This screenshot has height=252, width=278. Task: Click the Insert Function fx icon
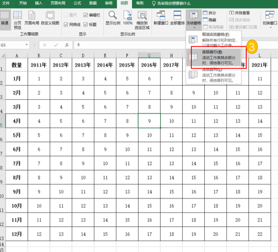coord(67,45)
